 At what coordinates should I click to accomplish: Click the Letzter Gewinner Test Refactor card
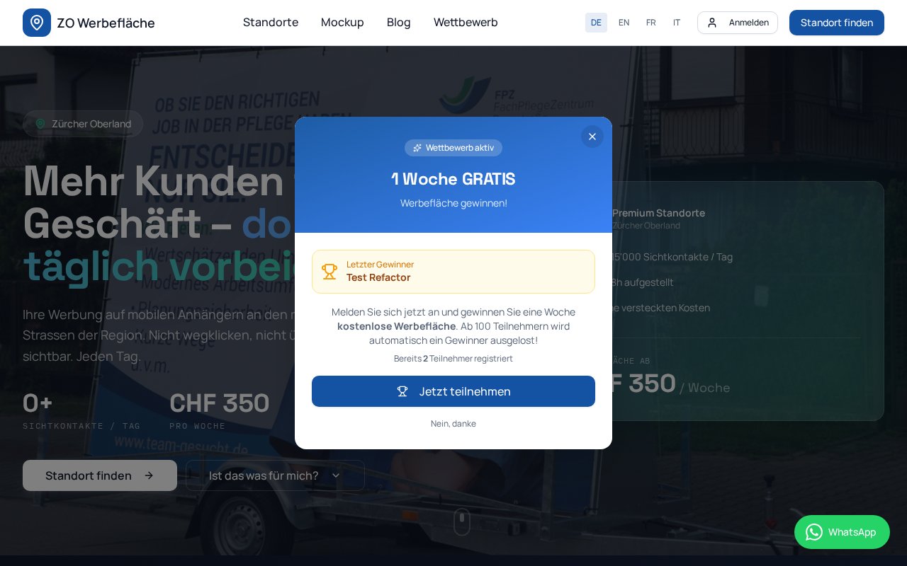pos(453,272)
